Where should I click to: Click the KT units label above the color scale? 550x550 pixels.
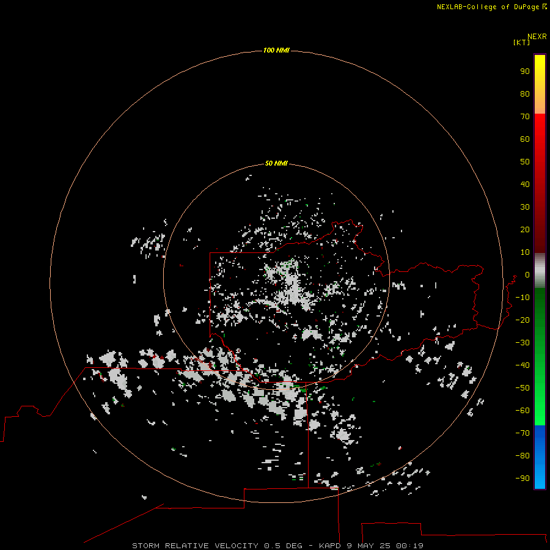coord(522,42)
